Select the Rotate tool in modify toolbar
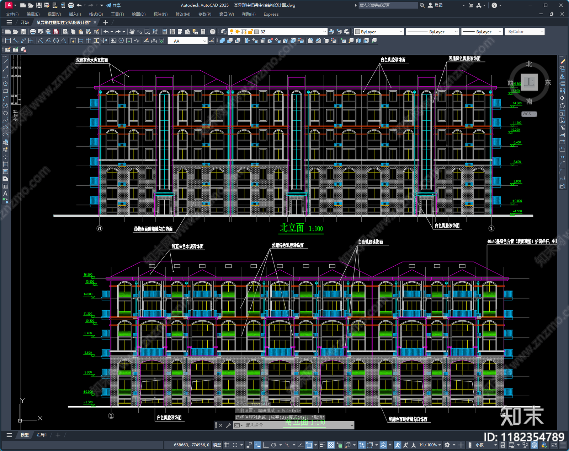 tap(562, 105)
